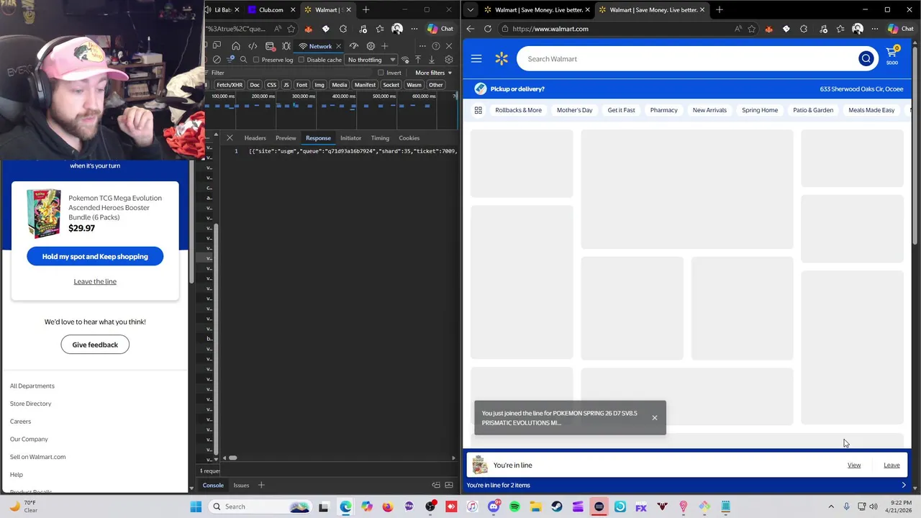Click View in the You're in line bar
The height and width of the screenshot is (518, 921).
click(854, 465)
